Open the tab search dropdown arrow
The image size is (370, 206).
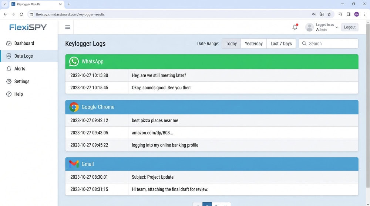click(4, 4)
